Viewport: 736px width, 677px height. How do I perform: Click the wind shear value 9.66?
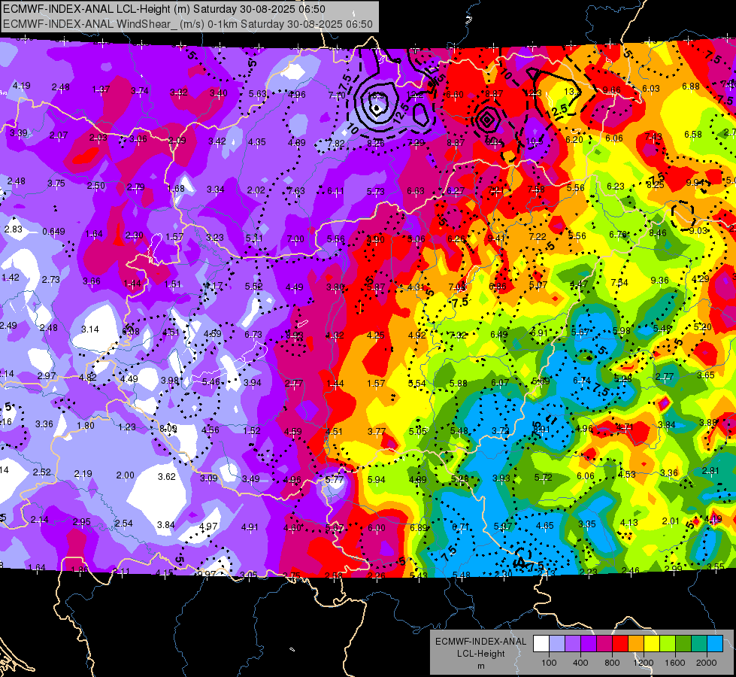612,90
